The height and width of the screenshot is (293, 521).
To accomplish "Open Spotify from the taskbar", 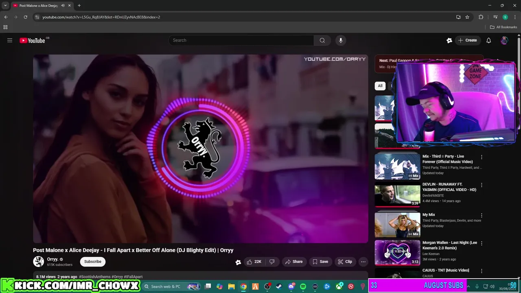I will coord(303,286).
